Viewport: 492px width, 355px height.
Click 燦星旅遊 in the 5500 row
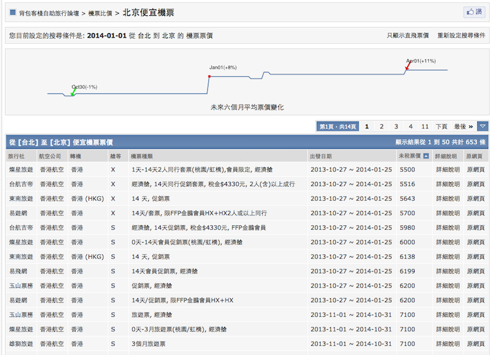[21, 170]
